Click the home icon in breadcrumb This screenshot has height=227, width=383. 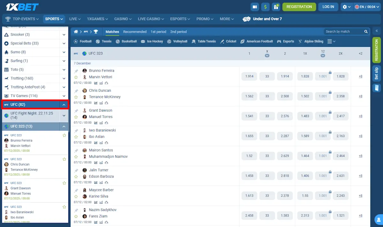(x=76, y=32)
